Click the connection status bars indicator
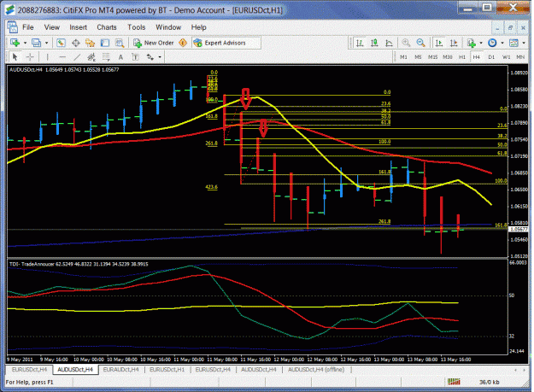Image resolution: width=534 pixels, height=392 pixels. [454, 382]
